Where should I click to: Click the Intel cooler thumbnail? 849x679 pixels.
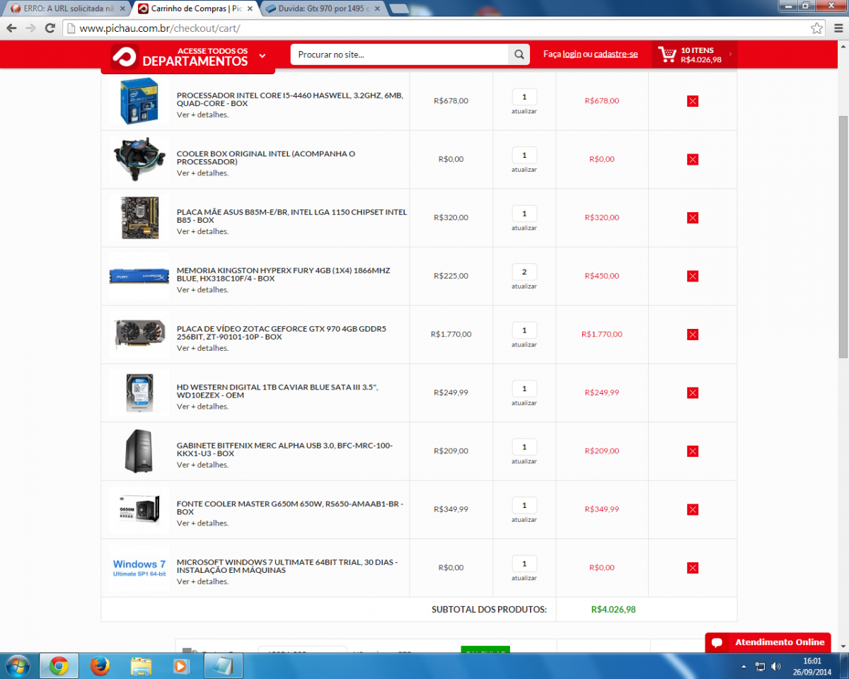point(139,160)
